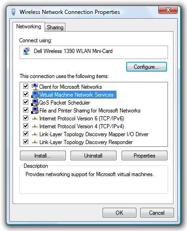Close the Wireless Network Connection Properties window
The width and height of the screenshot is (187, 231).
coord(168,10)
